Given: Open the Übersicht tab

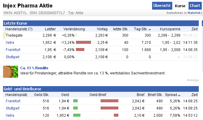Looking at the screenshot, I should [x=162, y=6].
